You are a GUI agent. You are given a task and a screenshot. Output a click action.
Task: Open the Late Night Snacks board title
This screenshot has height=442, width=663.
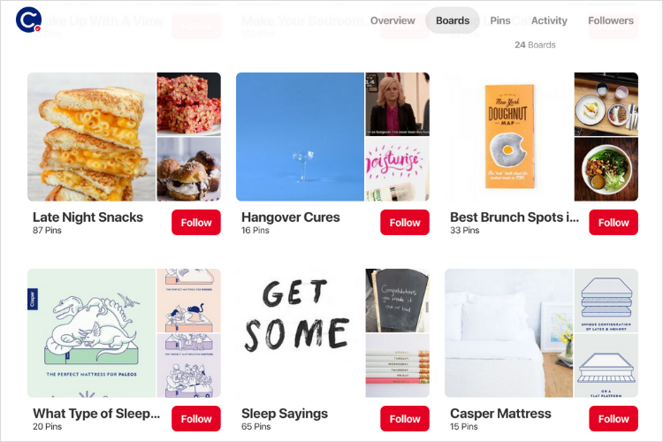88,217
